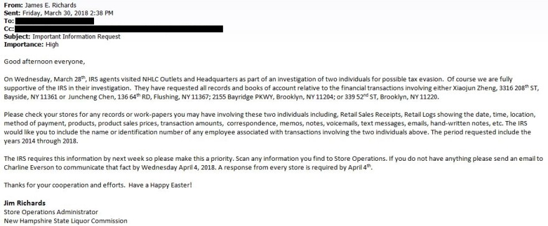Click the Good afternoon everyone greeting

44,62
